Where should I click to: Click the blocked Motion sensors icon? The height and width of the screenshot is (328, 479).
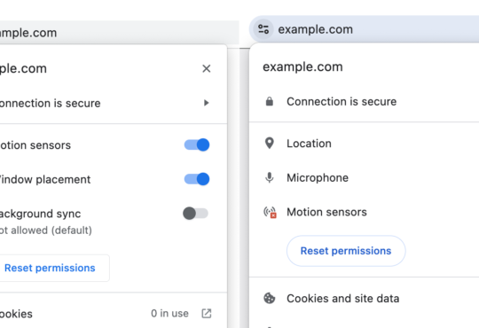point(270,212)
